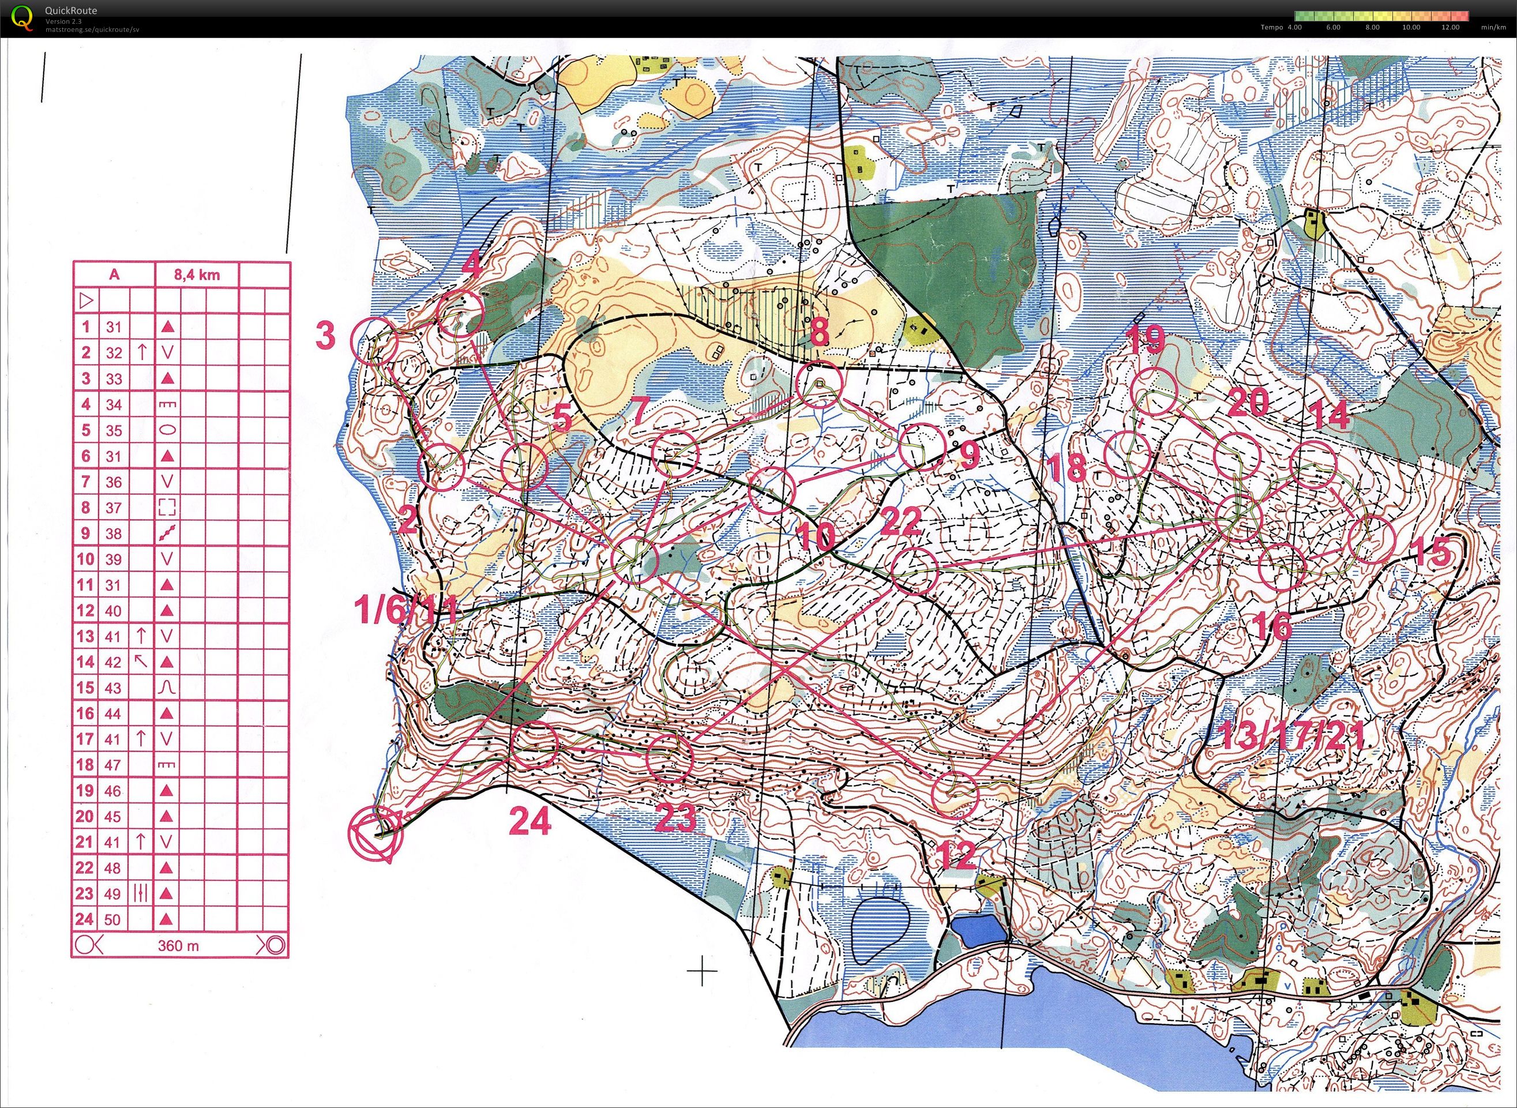Click the min/km unit label
The height and width of the screenshot is (1108, 1517).
pyautogui.click(x=1493, y=28)
